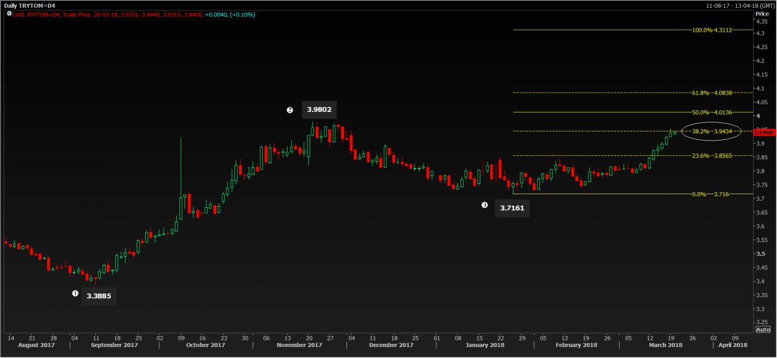This screenshot has height=358, width=777.
Task: Click the November 2017 label on time axis
Action: (299, 345)
